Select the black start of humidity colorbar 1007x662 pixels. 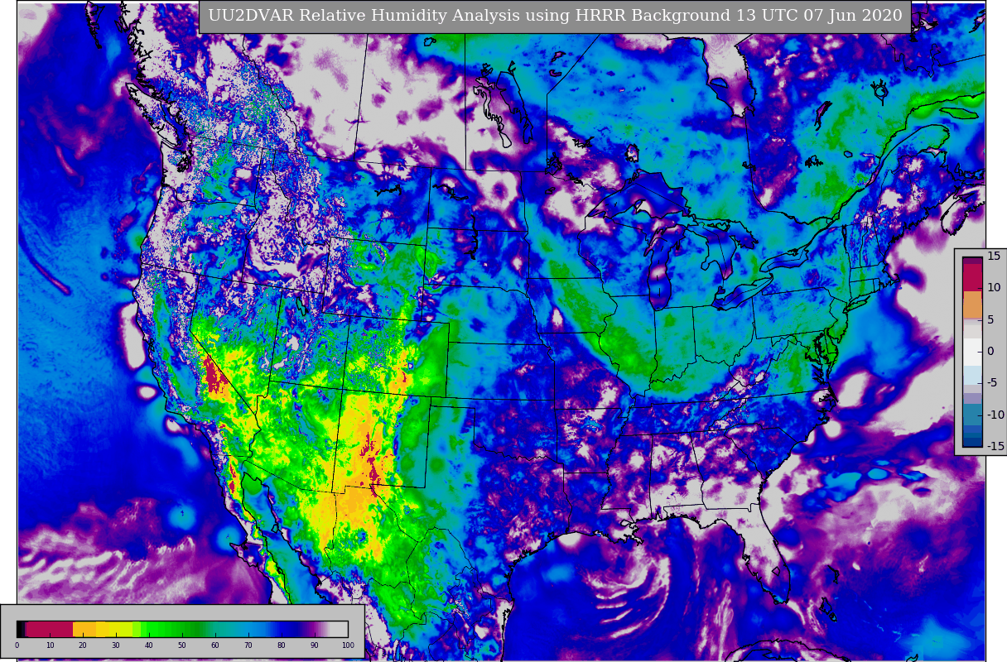(19, 629)
